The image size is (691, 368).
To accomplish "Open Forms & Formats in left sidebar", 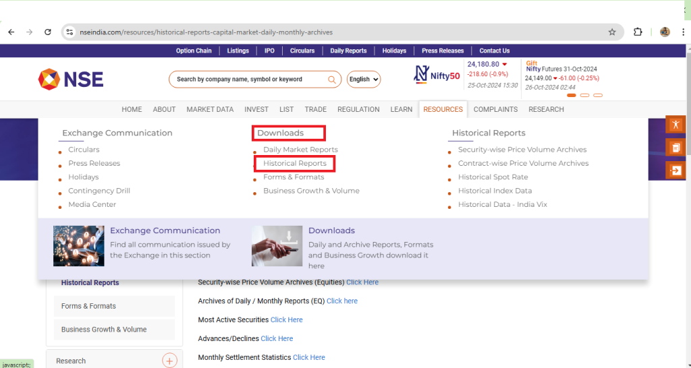I will pyautogui.click(x=114, y=306).
